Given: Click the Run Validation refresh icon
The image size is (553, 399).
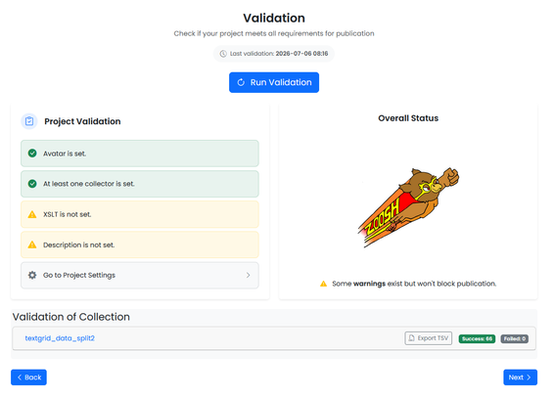Looking at the screenshot, I should [x=241, y=82].
